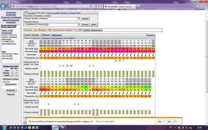This screenshot has width=208, height=130.
Task: Click Yes to remember the password
Action: [159, 121]
